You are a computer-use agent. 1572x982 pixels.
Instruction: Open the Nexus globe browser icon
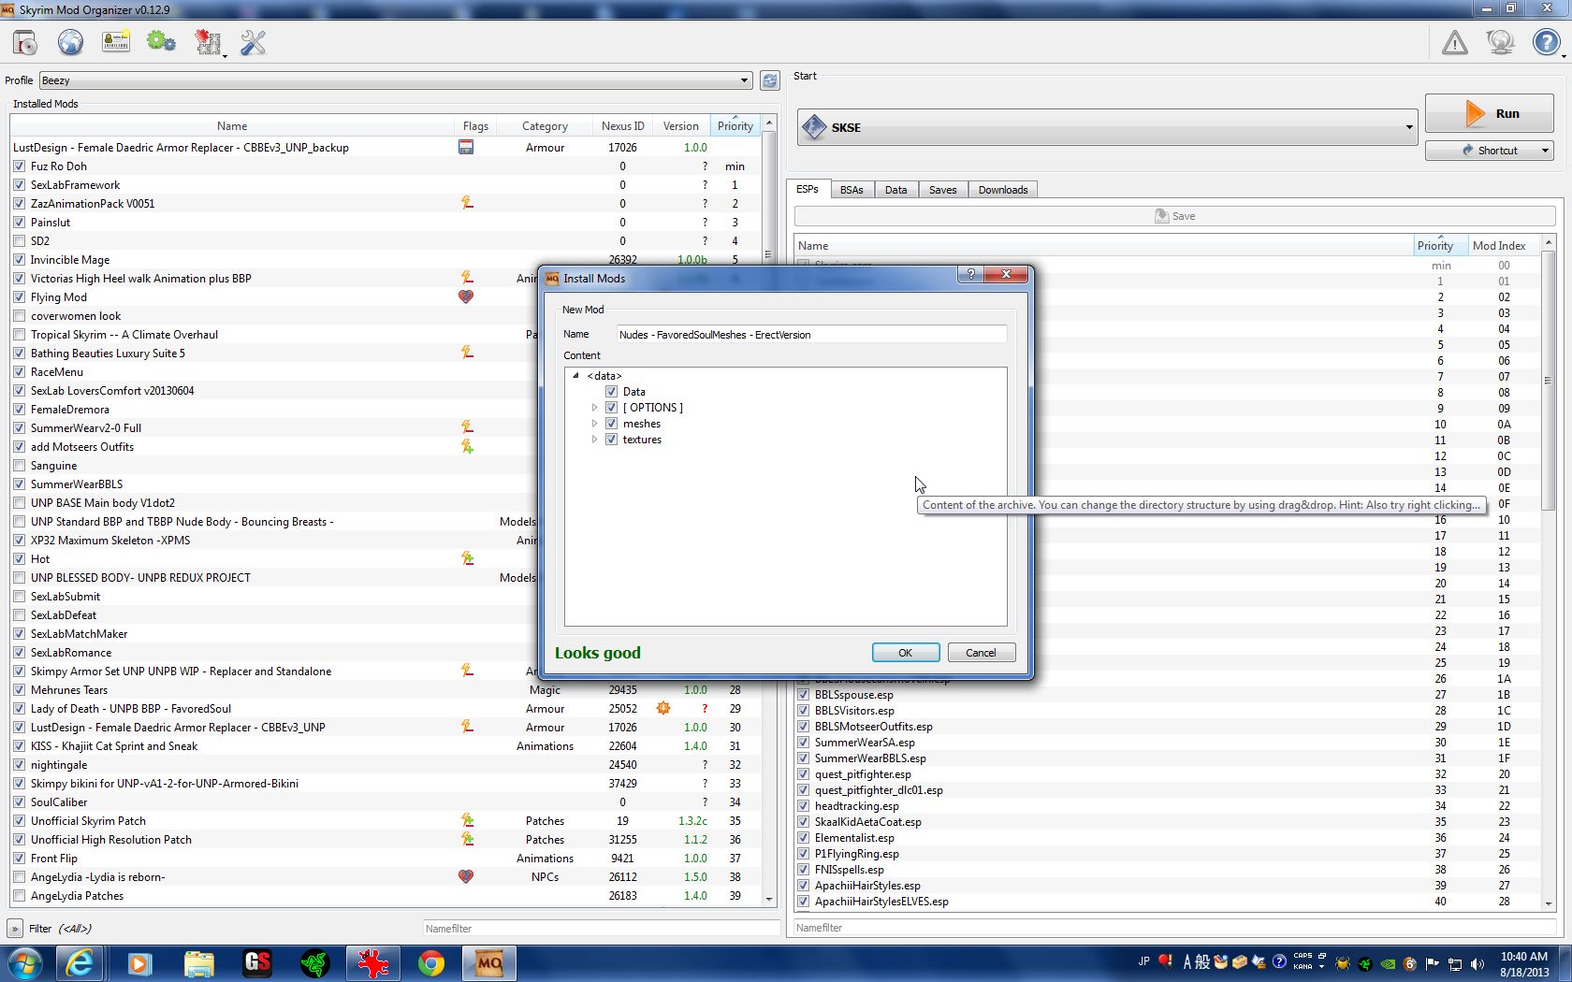pyautogui.click(x=70, y=43)
